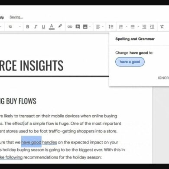Expand the font size dropdown arrow
This screenshot has width=169, height=169.
[20, 27]
